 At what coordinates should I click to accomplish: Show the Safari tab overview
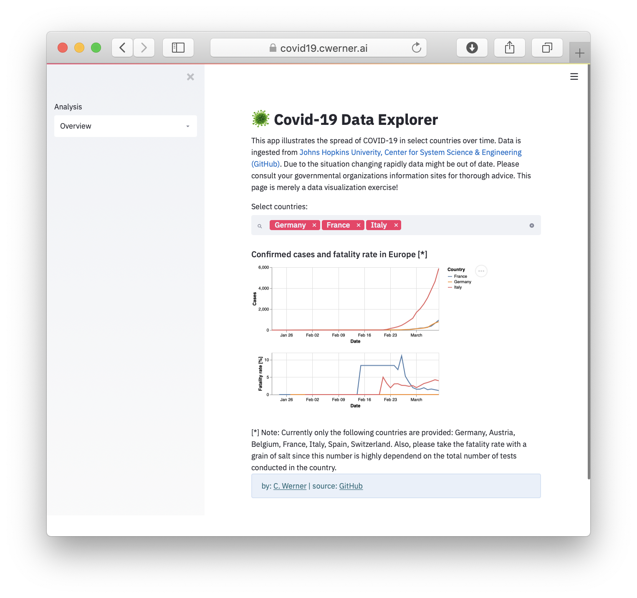tap(547, 48)
